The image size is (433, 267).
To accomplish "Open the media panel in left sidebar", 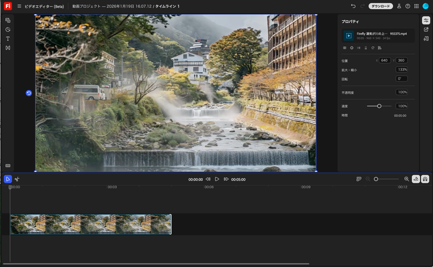I will pyautogui.click(x=8, y=20).
